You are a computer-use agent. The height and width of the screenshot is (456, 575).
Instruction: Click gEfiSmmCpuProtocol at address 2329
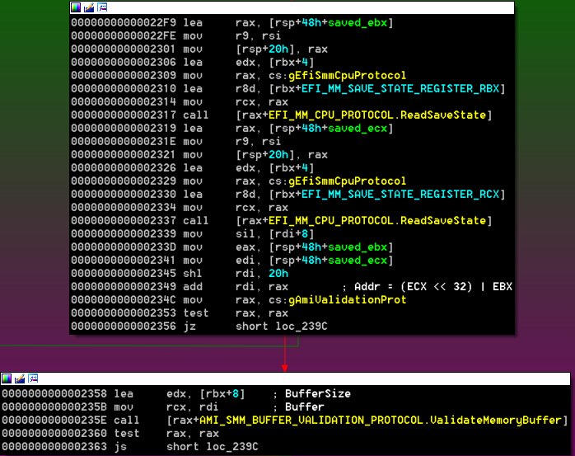[x=348, y=181]
